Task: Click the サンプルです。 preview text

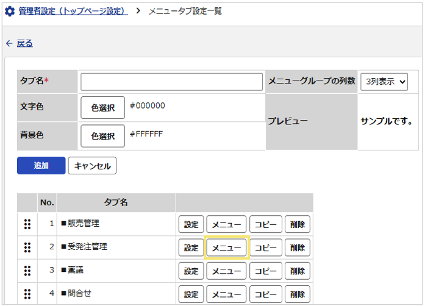Action: click(387, 121)
